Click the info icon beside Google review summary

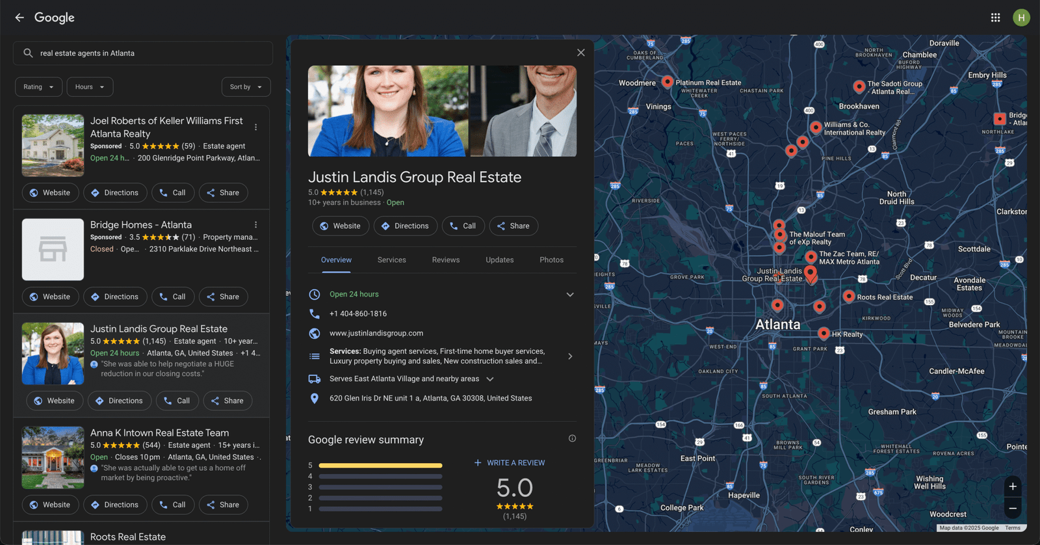click(x=572, y=438)
